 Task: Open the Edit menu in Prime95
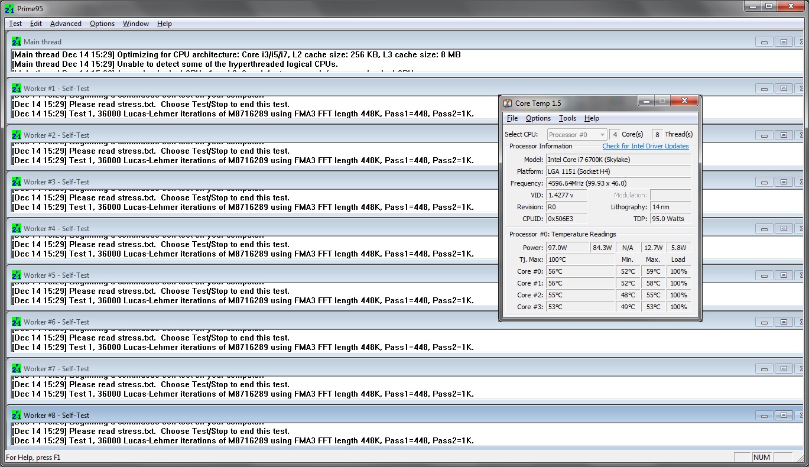(x=36, y=24)
